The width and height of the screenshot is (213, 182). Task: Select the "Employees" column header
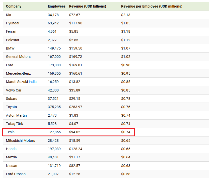point(57,6)
